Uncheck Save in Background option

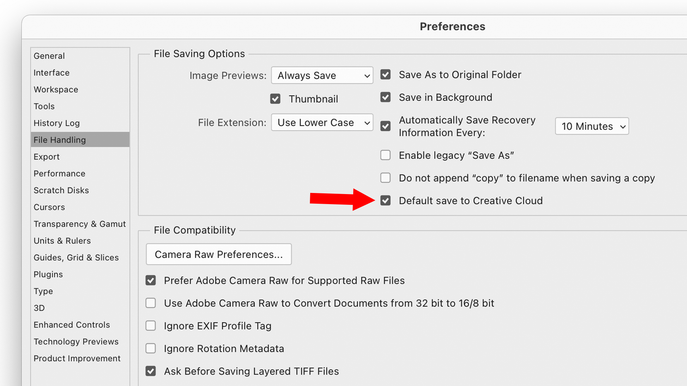click(x=385, y=97)
